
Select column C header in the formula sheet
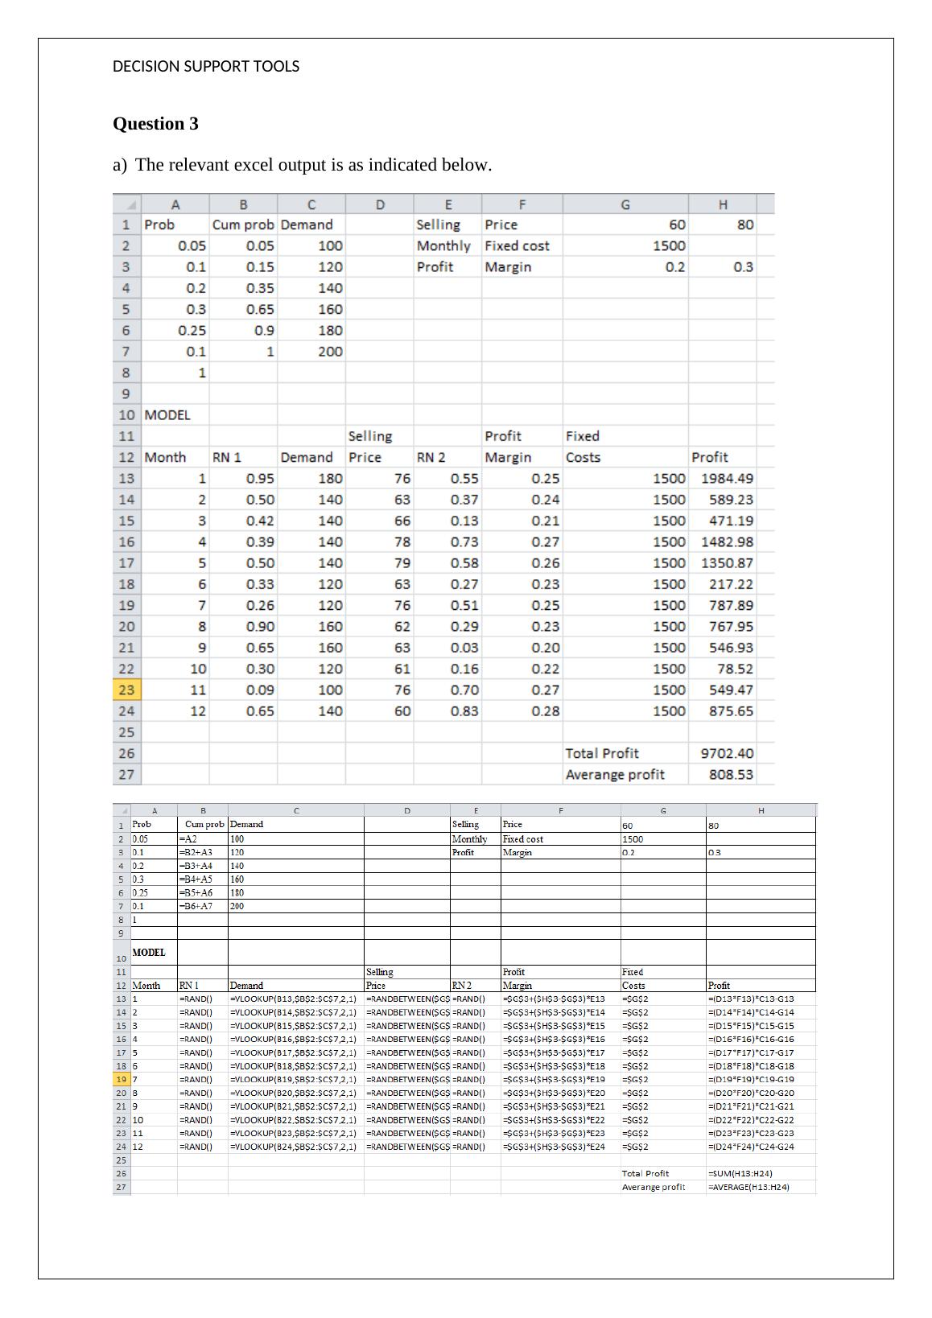(x=295, y=810)
